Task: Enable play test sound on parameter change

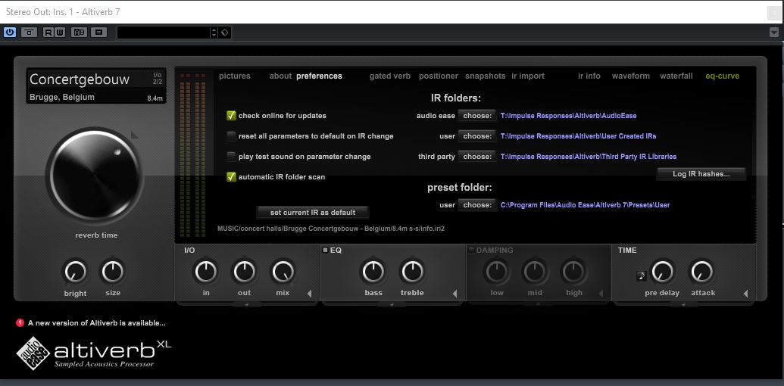Action: tap(231, 157)
